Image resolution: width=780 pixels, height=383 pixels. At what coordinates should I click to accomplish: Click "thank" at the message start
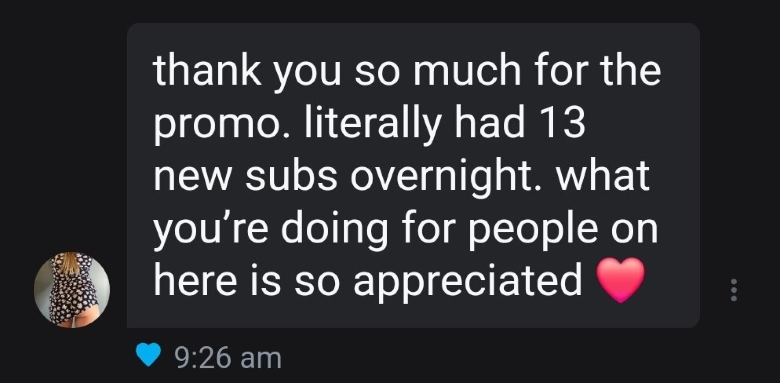[207, 71]
